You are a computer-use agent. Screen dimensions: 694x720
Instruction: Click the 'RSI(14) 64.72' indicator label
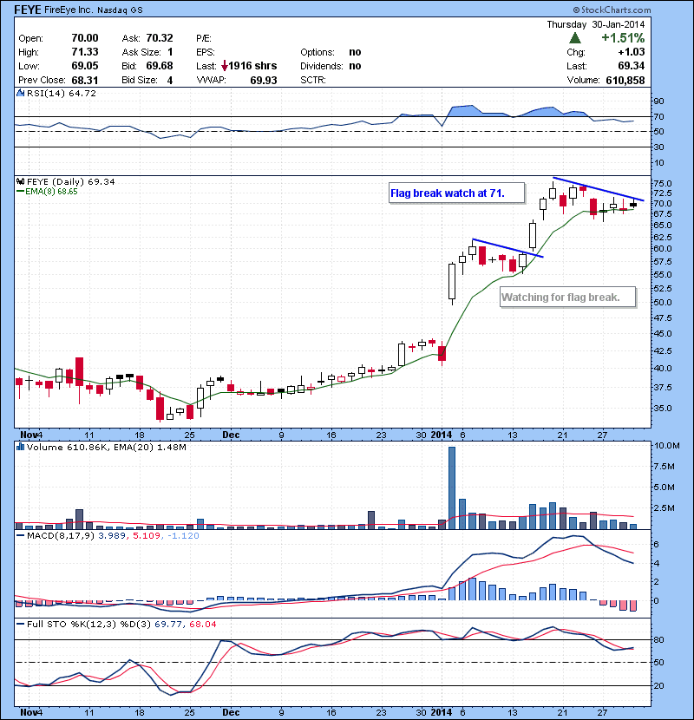click(62, 93)
